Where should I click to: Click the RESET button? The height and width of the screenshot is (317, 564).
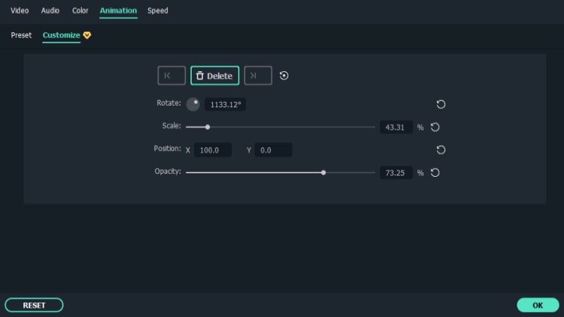tap(34, 305)
